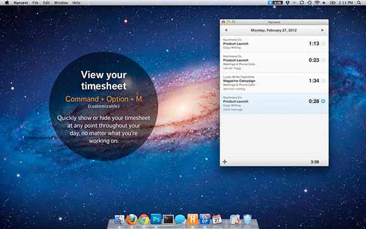Open Time Machine menu bar icon
Screen dimensions: 366x229
309,3
